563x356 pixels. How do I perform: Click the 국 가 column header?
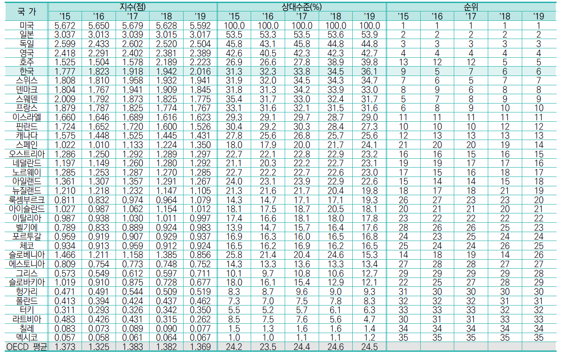(x=26, y=11)
